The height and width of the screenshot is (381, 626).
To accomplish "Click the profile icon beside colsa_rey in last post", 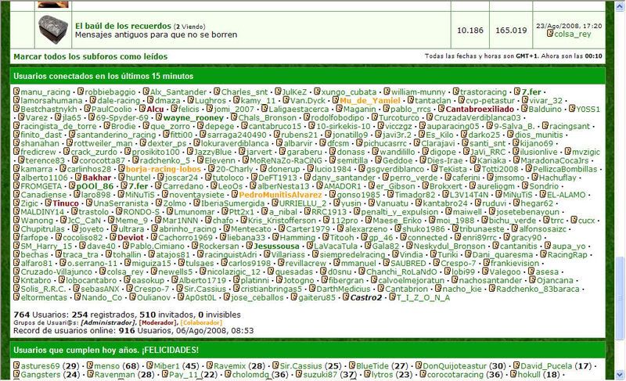I will 550,34.
